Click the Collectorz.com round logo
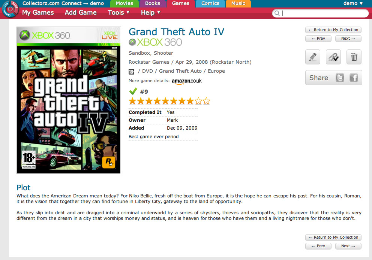The width and height of the screenshot is (372, 260). coord(10,9)
